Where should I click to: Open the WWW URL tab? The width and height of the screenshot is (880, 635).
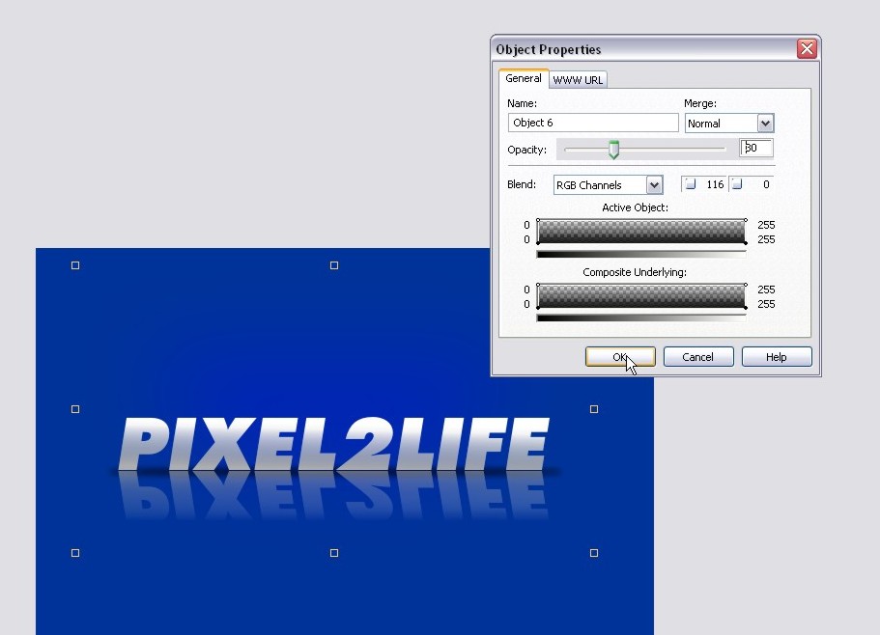pyautogui.click(x=578, y=80)
